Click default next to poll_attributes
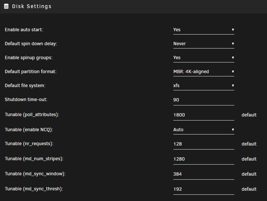 249,115
